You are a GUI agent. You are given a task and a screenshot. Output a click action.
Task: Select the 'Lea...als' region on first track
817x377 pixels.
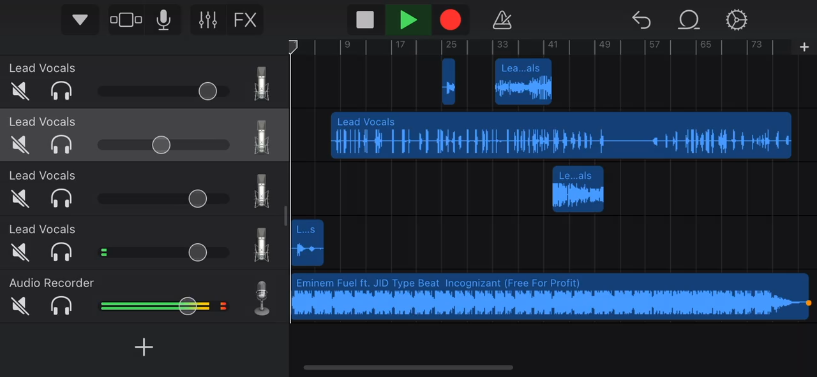point(523,82)
